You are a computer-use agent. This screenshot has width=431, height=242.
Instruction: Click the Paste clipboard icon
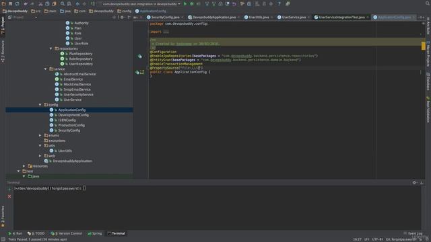pyautogui.click(x=54, y=4)
